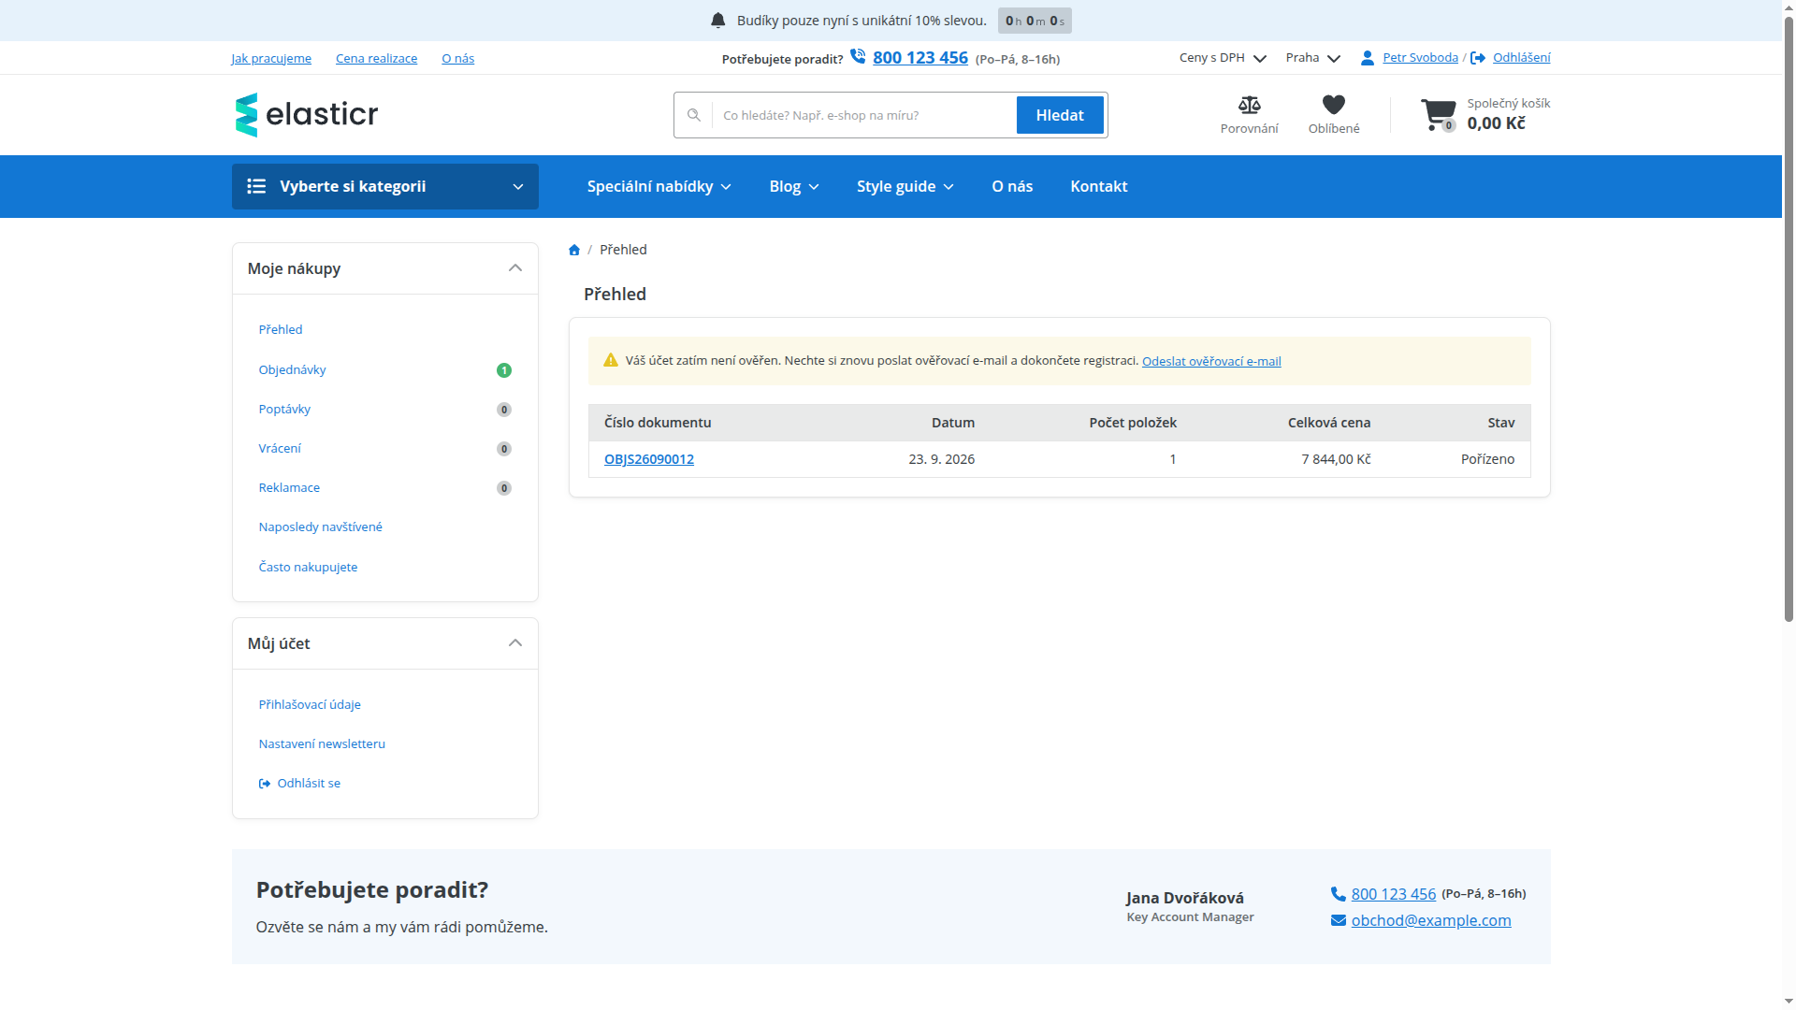
Task: Open the shopping cart icon
Action: 1438,115
